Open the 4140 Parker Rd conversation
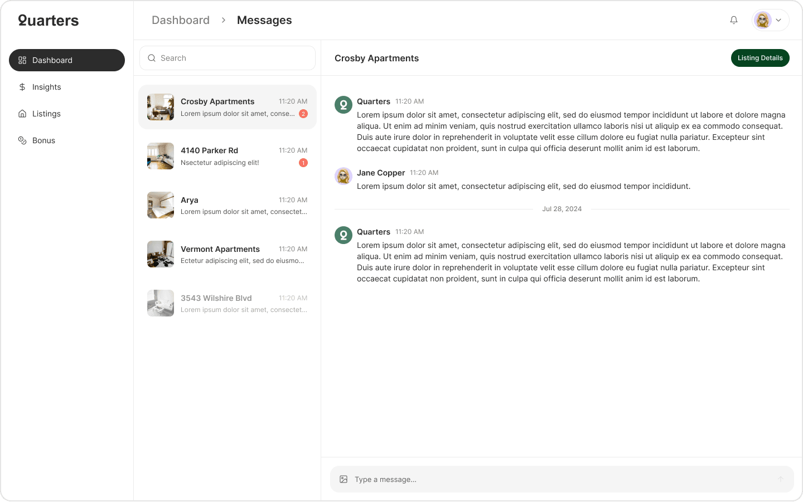The height and width of the screenshot is (502, 803). tap(228, 156)
